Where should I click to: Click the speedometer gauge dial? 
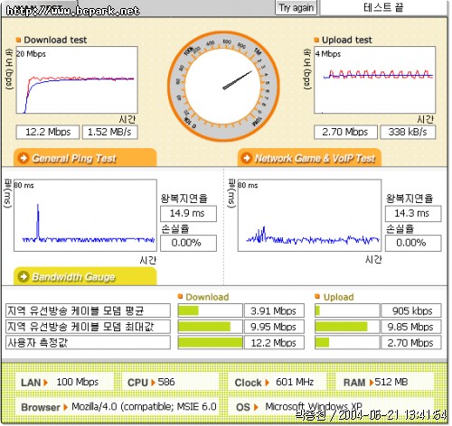coord(223,87)
